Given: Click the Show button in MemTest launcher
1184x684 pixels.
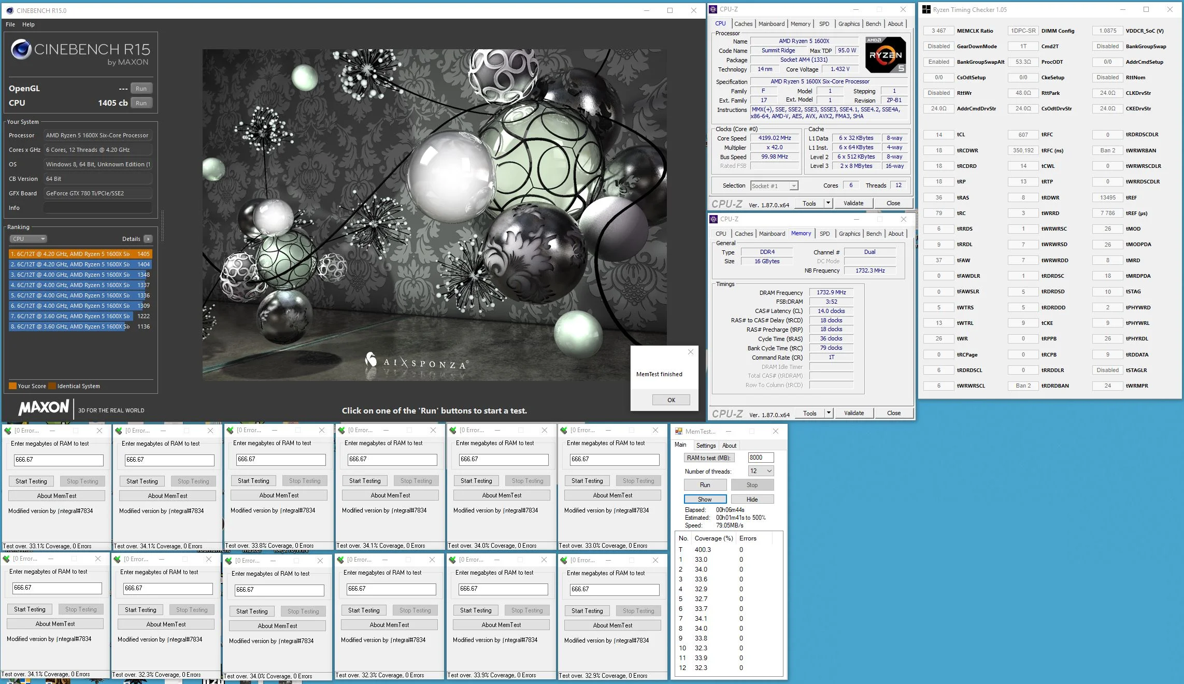Looking at the screenshot, I should (x=705, y=500).
